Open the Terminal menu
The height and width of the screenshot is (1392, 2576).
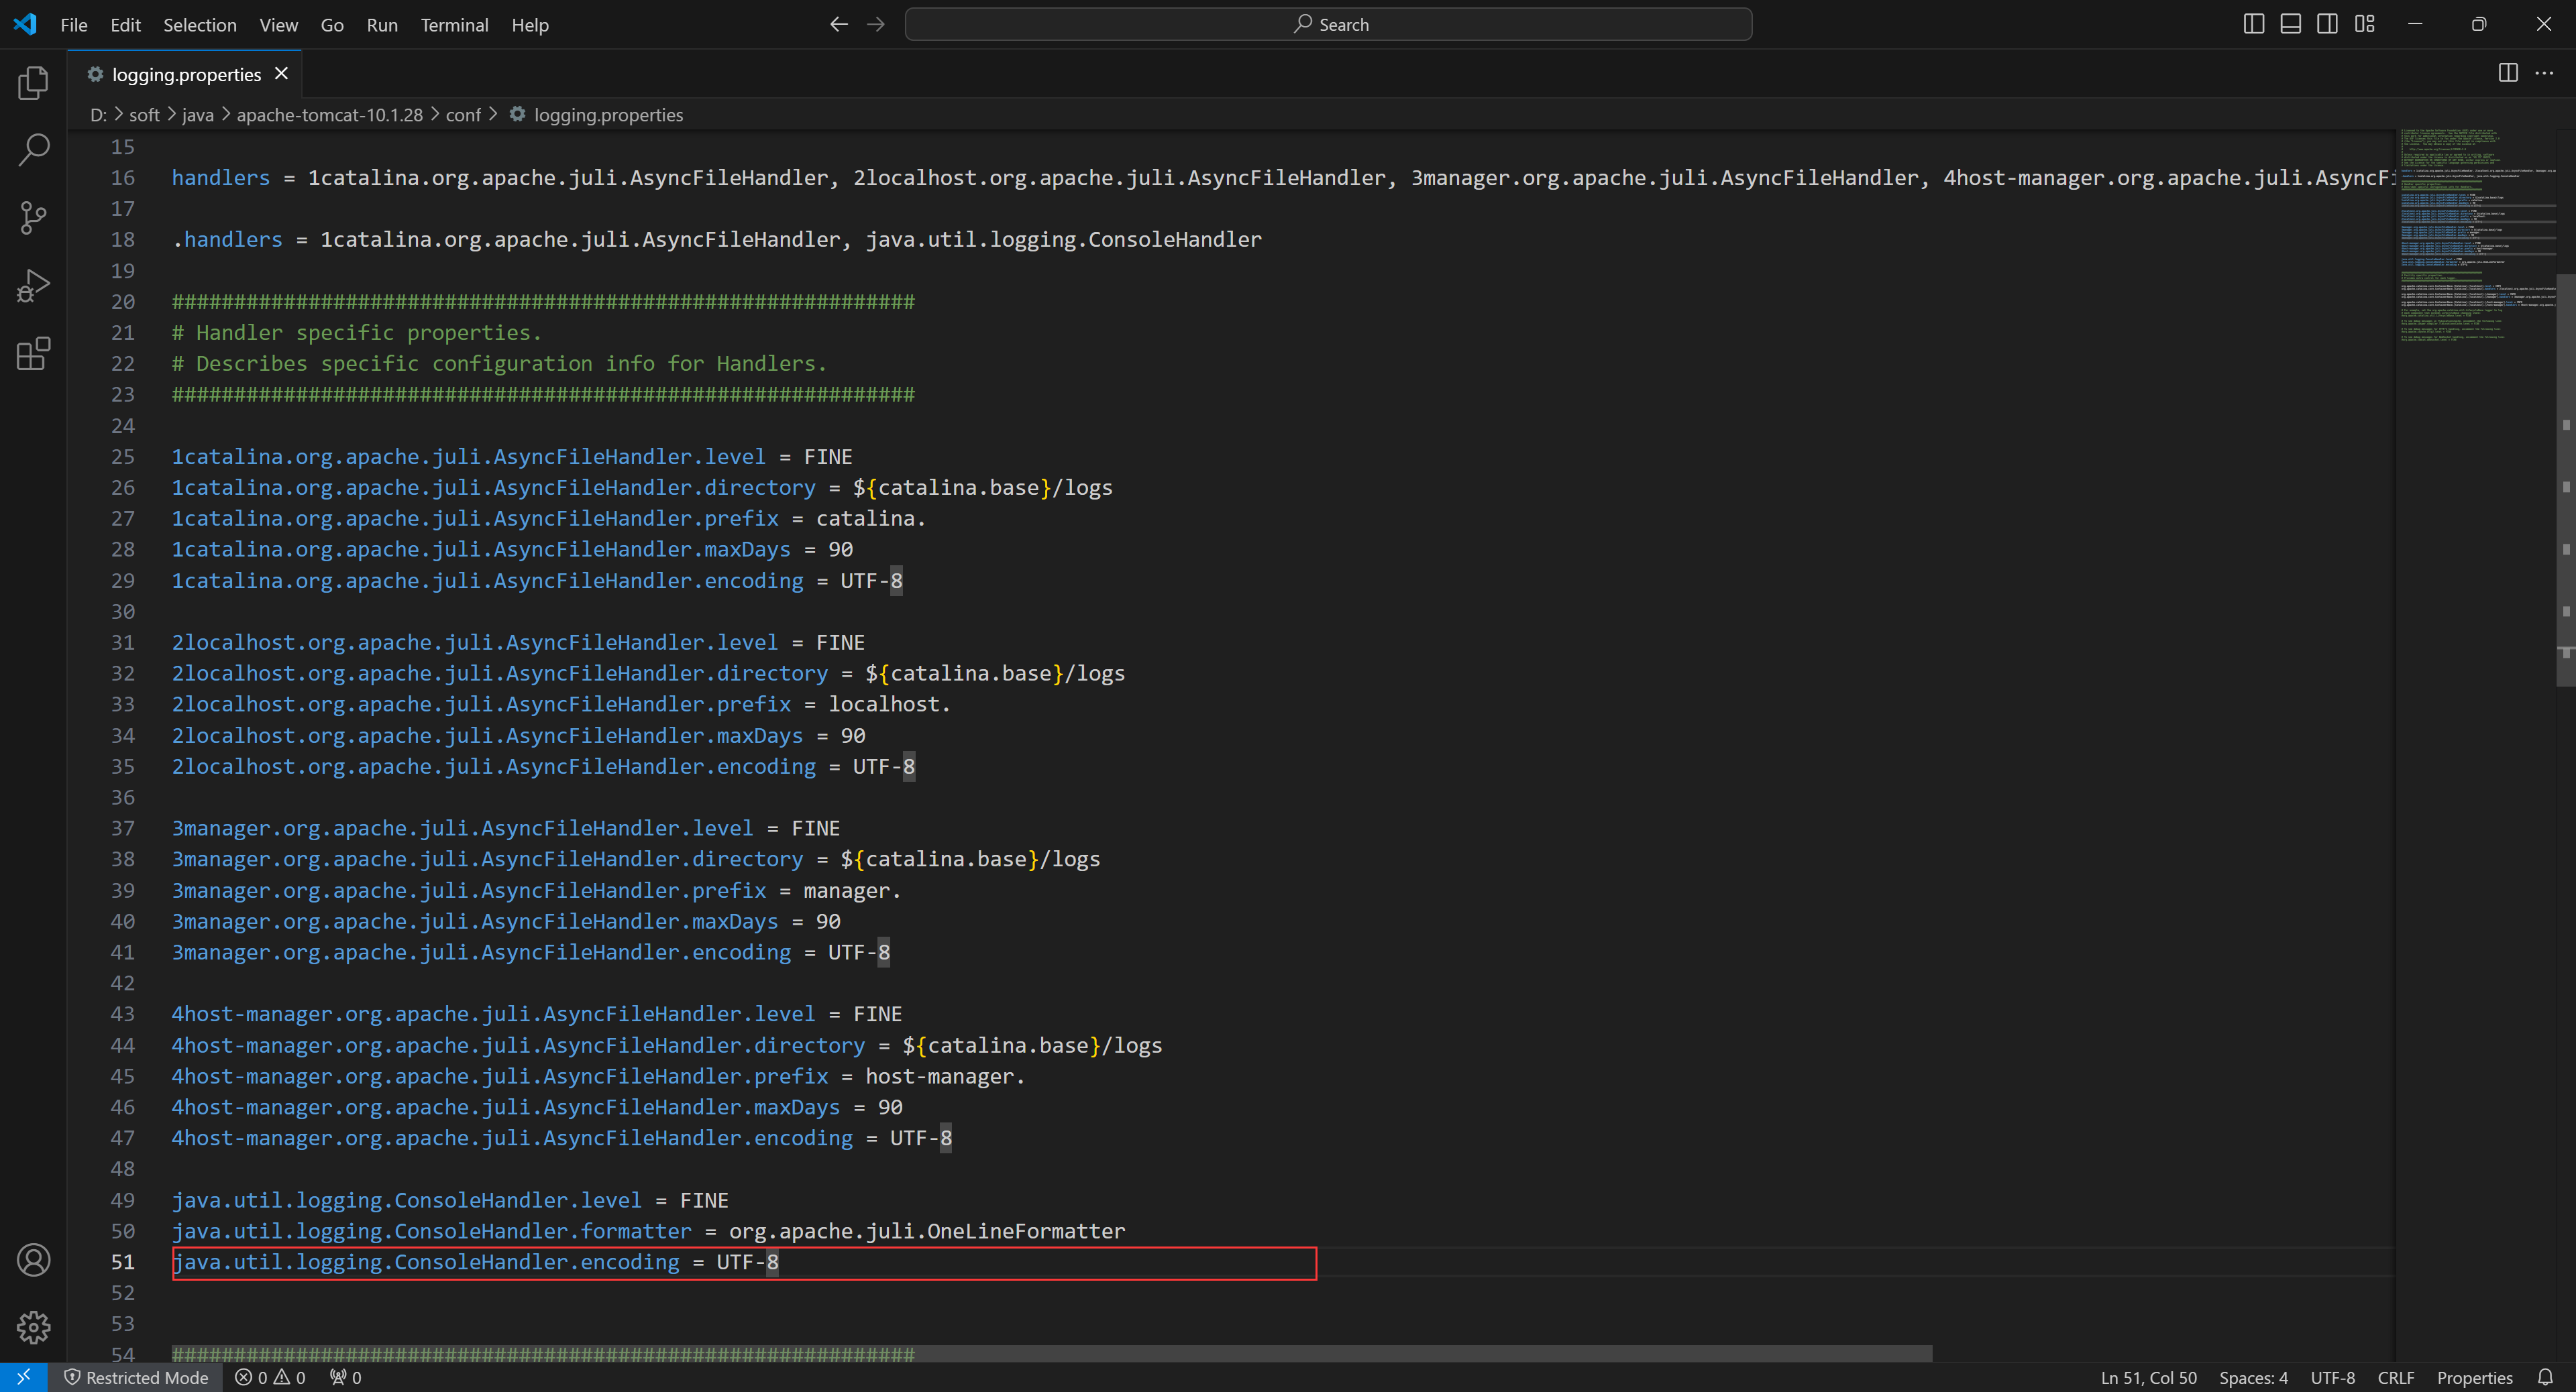point(454,25)
